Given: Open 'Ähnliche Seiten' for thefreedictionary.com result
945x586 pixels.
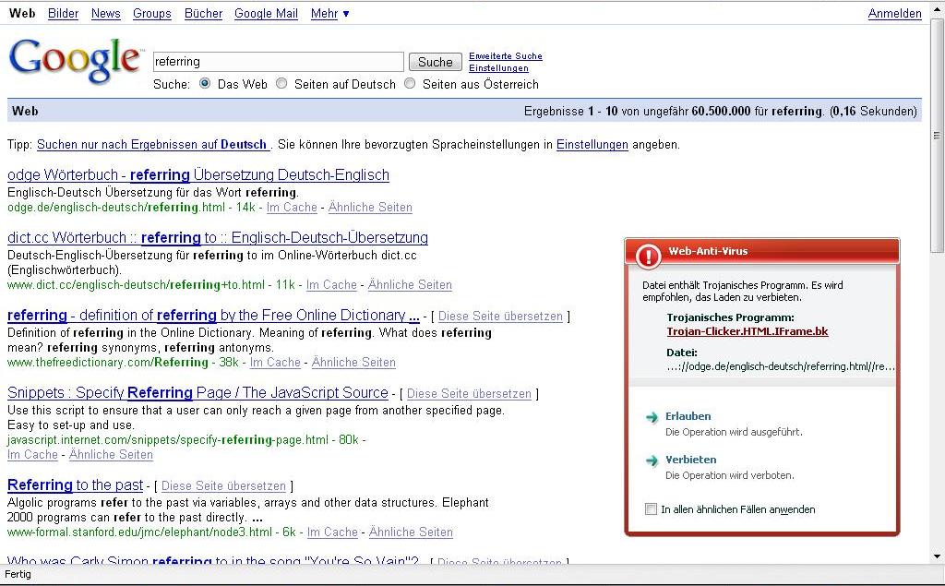Looking at the screenshot, I should [353, 363].
